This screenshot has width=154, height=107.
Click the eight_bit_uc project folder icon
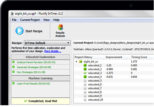tap(81, 62)
